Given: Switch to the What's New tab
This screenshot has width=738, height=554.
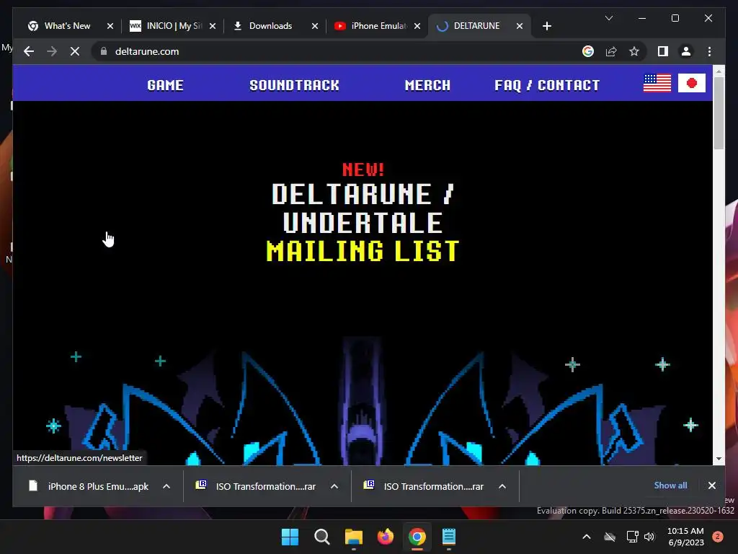Looking at the screenshot, I should (67, 26).
